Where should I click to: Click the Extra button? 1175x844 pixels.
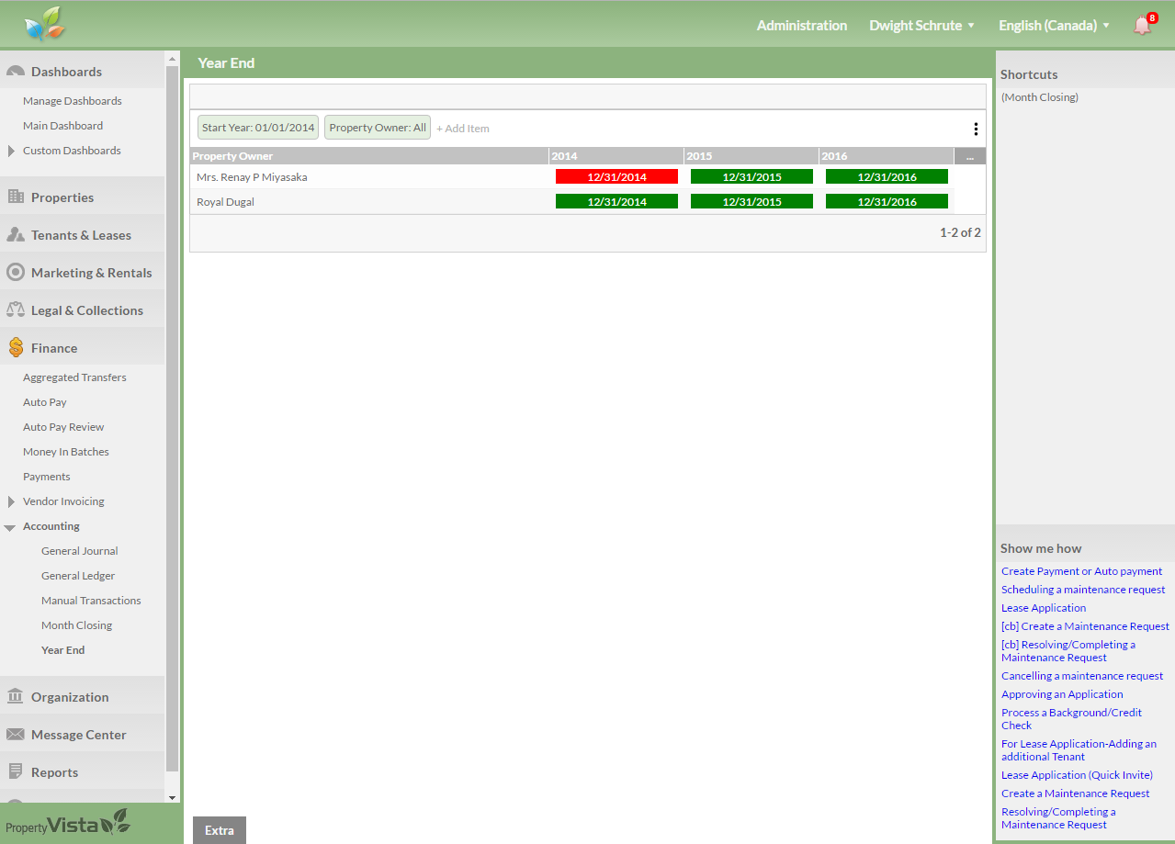pyautogui.click(x=219, y=830)
